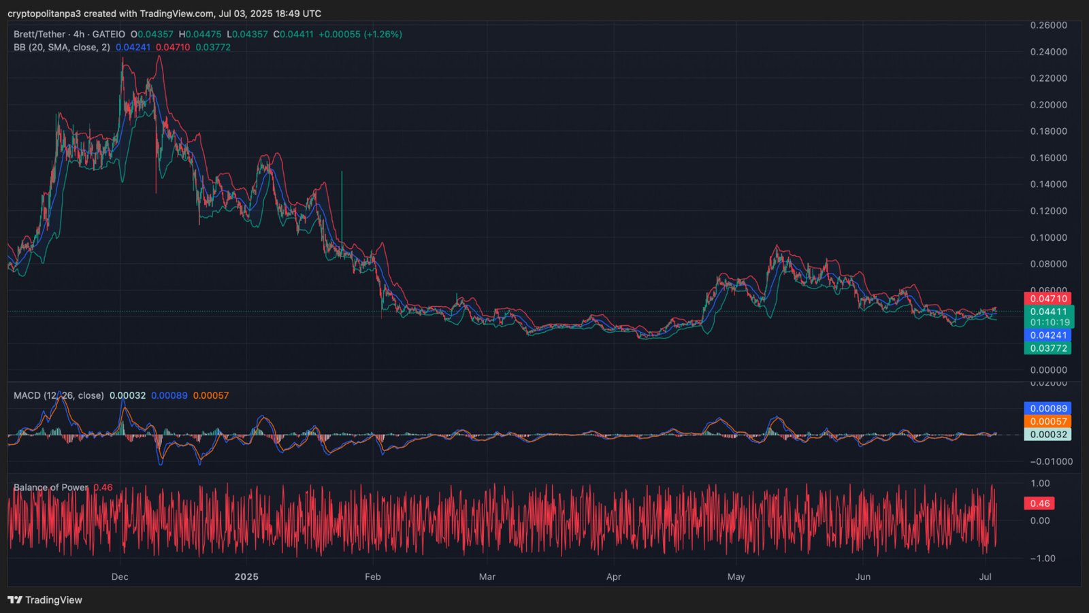Click the 0.20000 level on the price axis
Screen dimensions: 1089x613
coord(1048,105)
